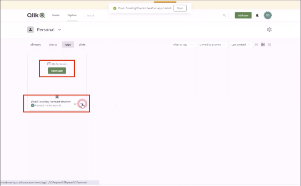Click Add new button

pyautogui.click(x=243, y=15)
